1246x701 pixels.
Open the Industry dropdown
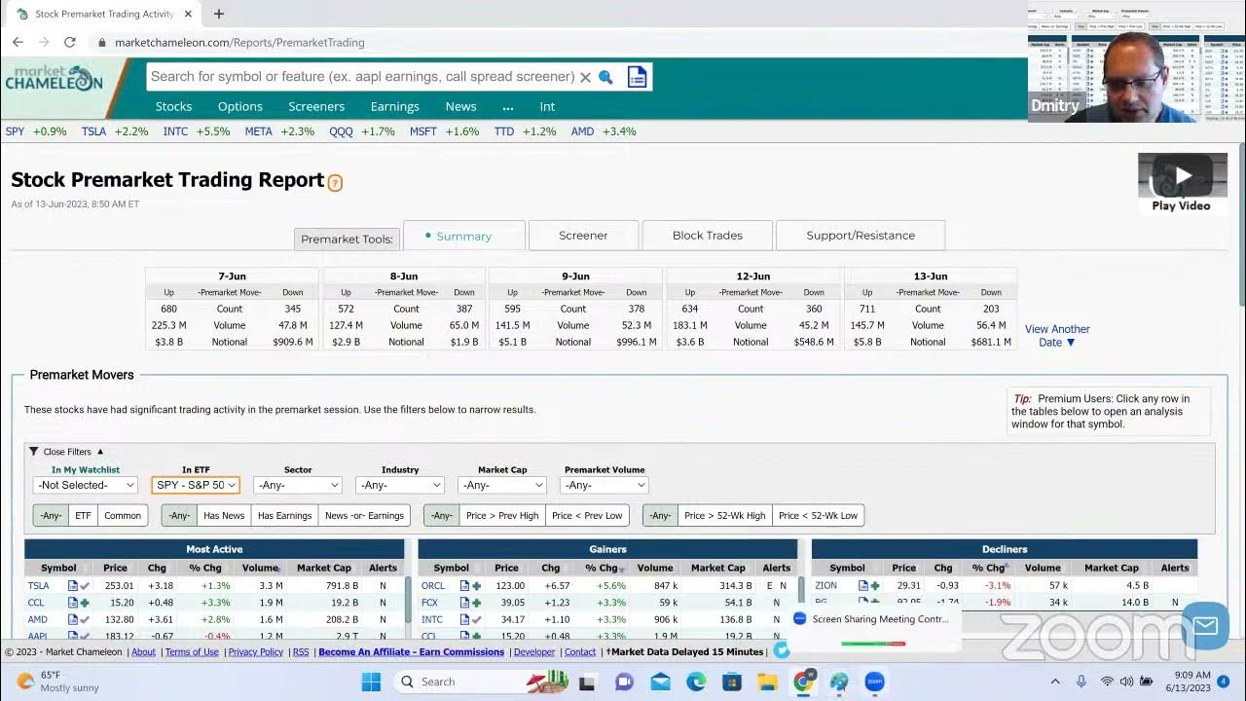click(x=400, y=485)
